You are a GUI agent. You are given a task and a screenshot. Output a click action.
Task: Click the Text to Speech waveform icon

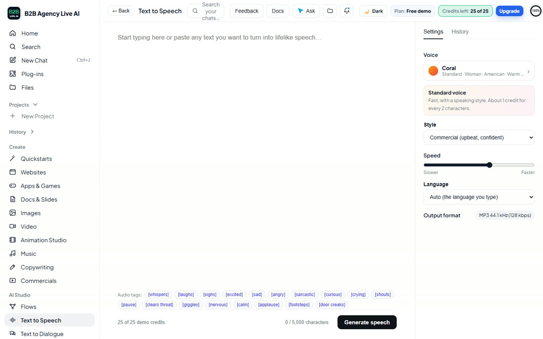tap(13, 320)
